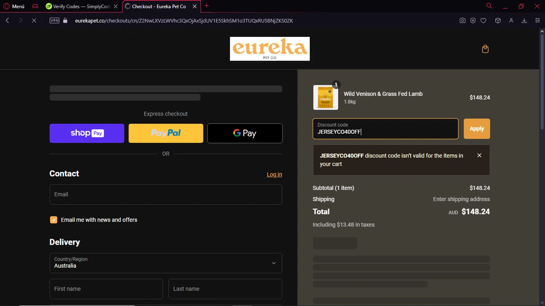
Task: Click the Enter shipping address text
Action: click(x=461, y=199)
